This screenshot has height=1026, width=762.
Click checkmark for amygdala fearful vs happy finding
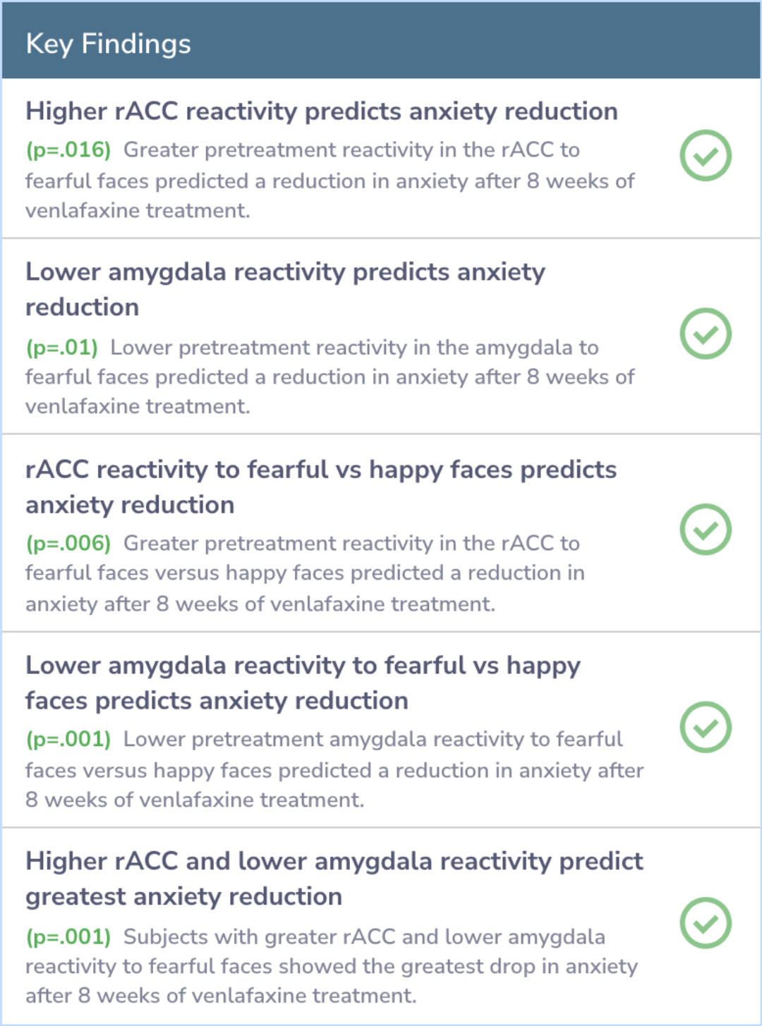click(x=705, y=727)
